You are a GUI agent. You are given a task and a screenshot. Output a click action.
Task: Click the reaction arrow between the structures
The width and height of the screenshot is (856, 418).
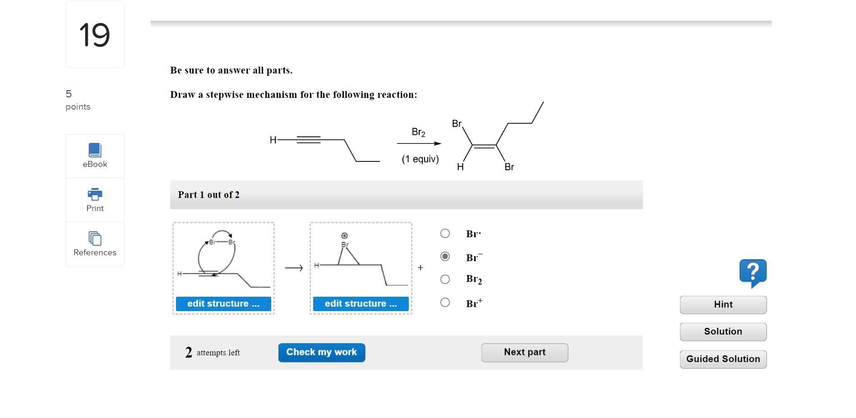pyautogui.click(x=293, y=268)
